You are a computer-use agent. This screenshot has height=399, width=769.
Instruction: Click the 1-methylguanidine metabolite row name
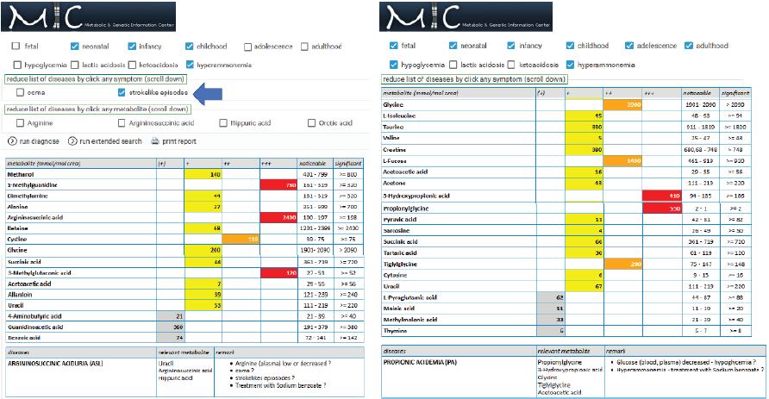tap(33, 184)
